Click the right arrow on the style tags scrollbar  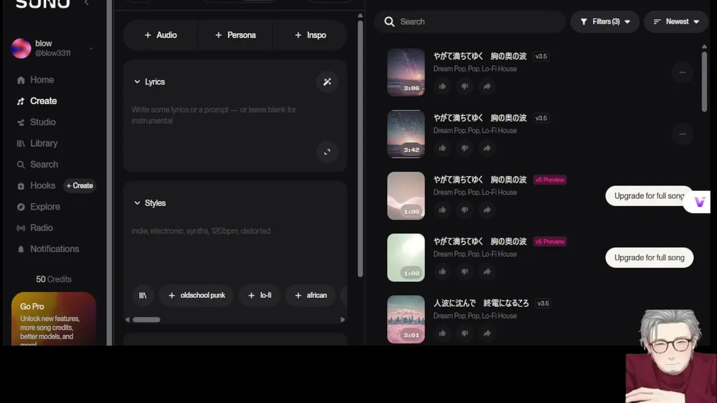point(343,320)
